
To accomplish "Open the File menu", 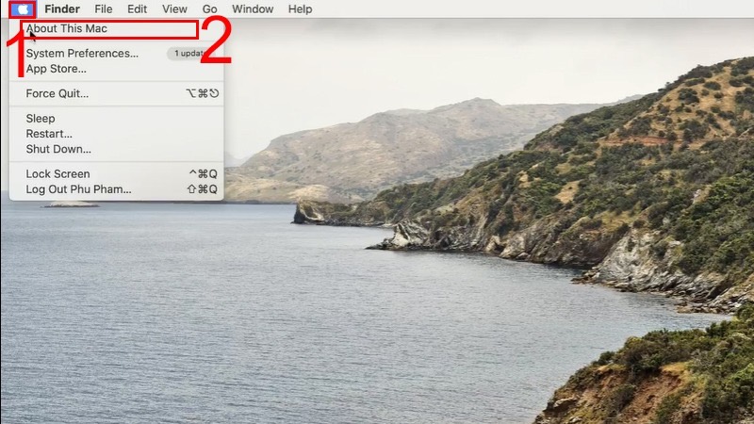I will coord(103,9).
